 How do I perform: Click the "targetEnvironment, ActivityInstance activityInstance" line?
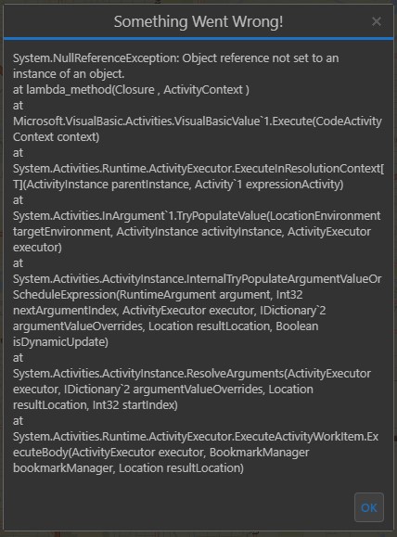pyautogui.click(x=192, y=232)
